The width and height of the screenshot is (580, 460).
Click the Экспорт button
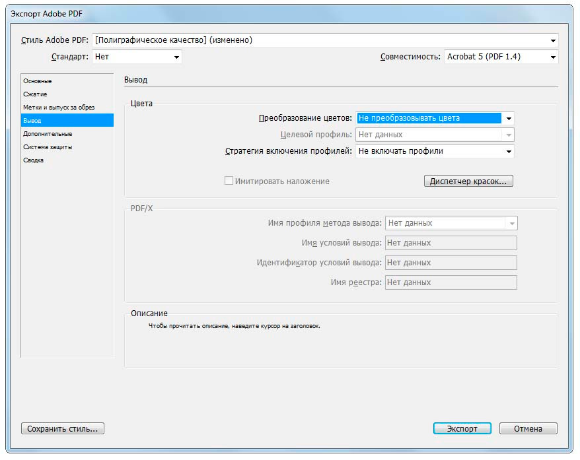[x=462, y=428]
